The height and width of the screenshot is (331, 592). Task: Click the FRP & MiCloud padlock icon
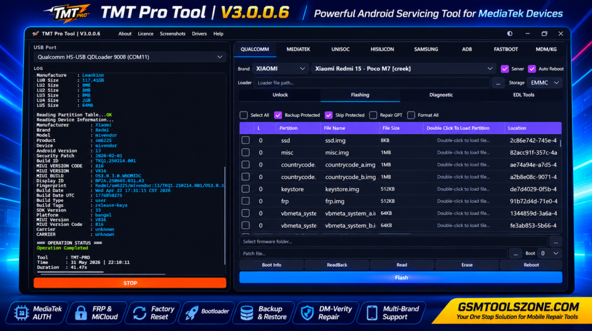click(81, 313)
